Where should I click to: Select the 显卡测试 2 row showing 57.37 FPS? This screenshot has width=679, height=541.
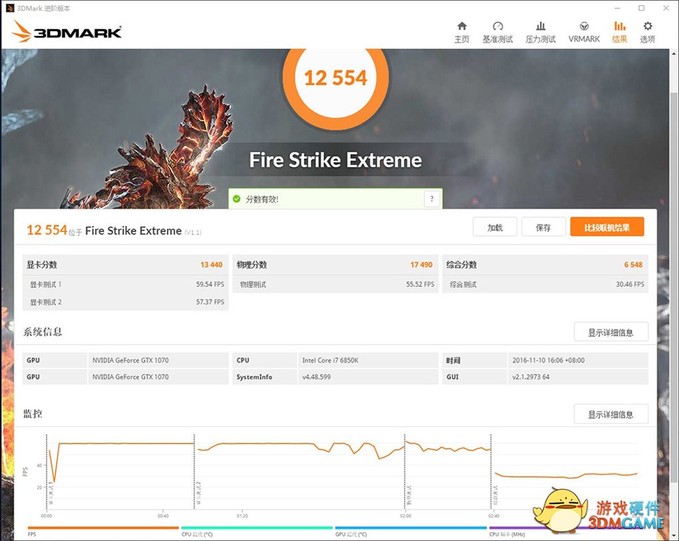125,302
